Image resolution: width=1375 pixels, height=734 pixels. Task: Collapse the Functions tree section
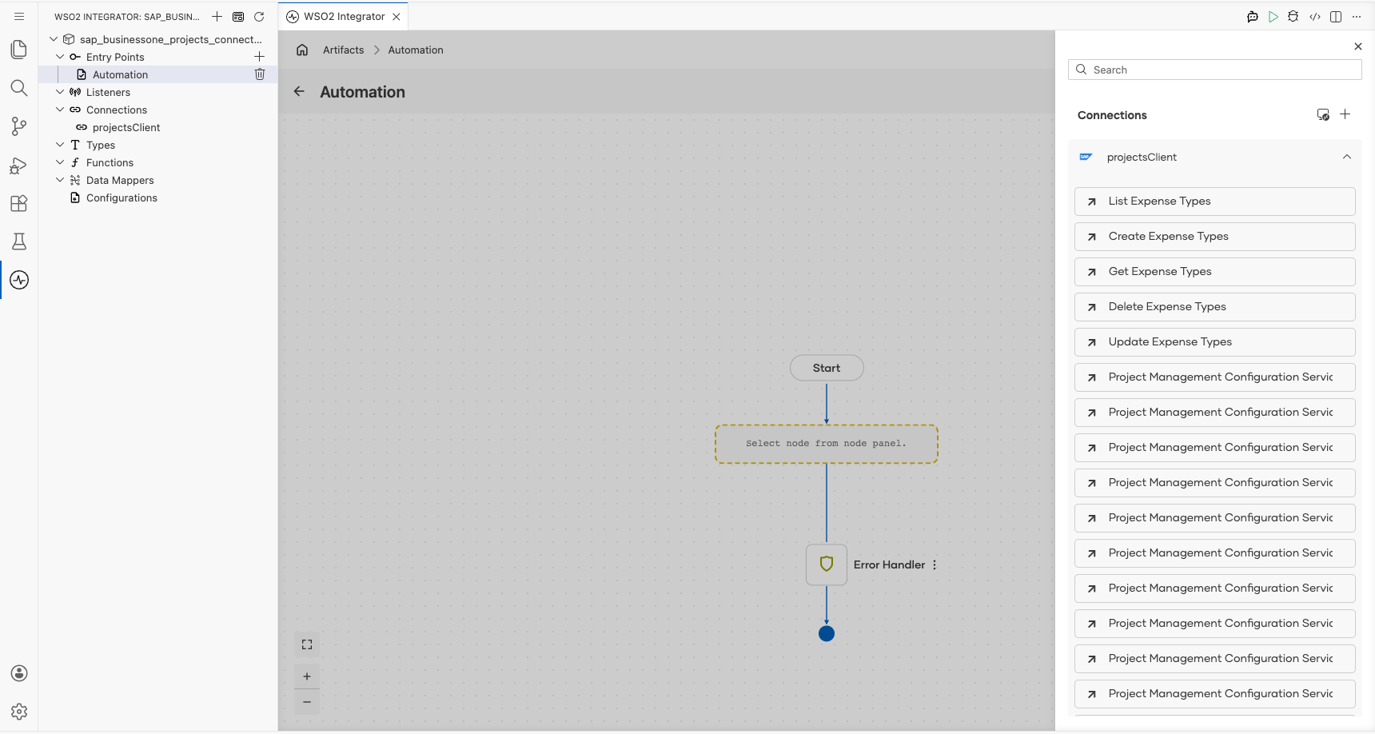pyautogui.click(x=60, y=162)
